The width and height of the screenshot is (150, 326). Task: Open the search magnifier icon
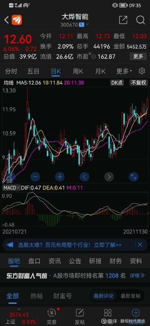pos(141,20)
